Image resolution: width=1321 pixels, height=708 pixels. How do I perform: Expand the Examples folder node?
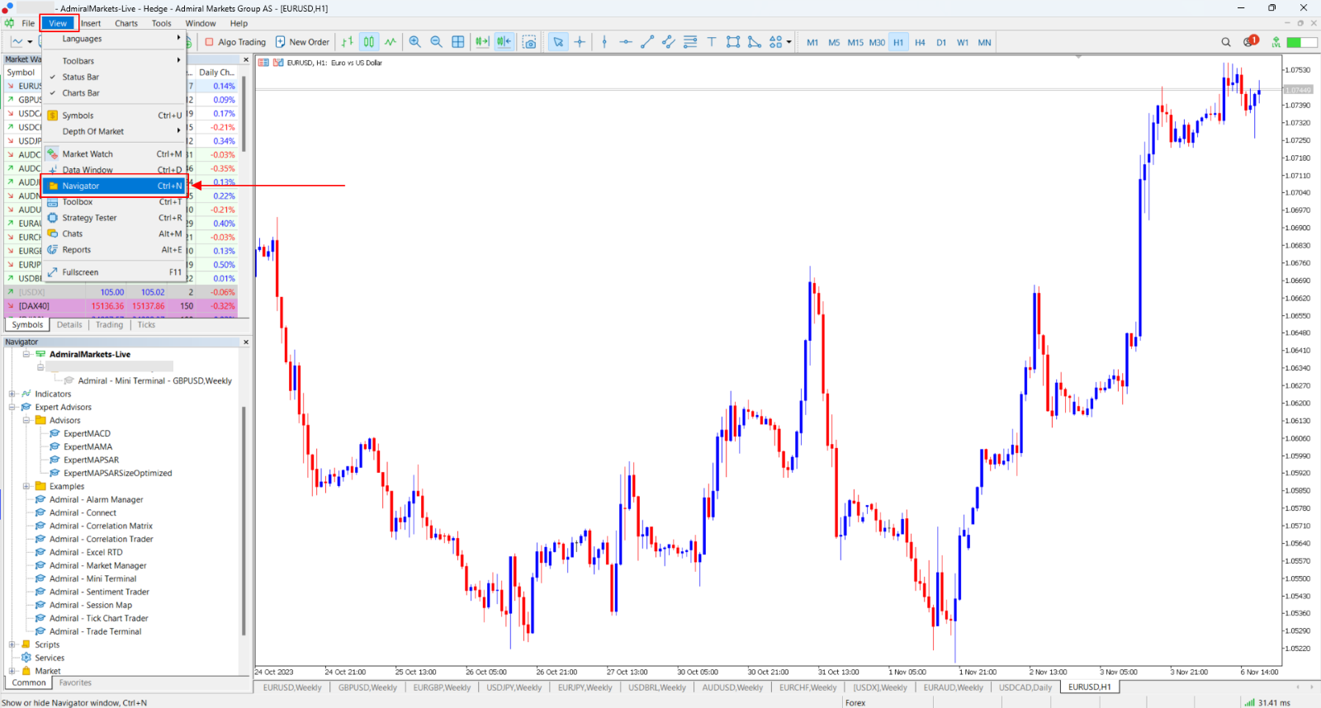pyautogui.click(x=26, y=486)
